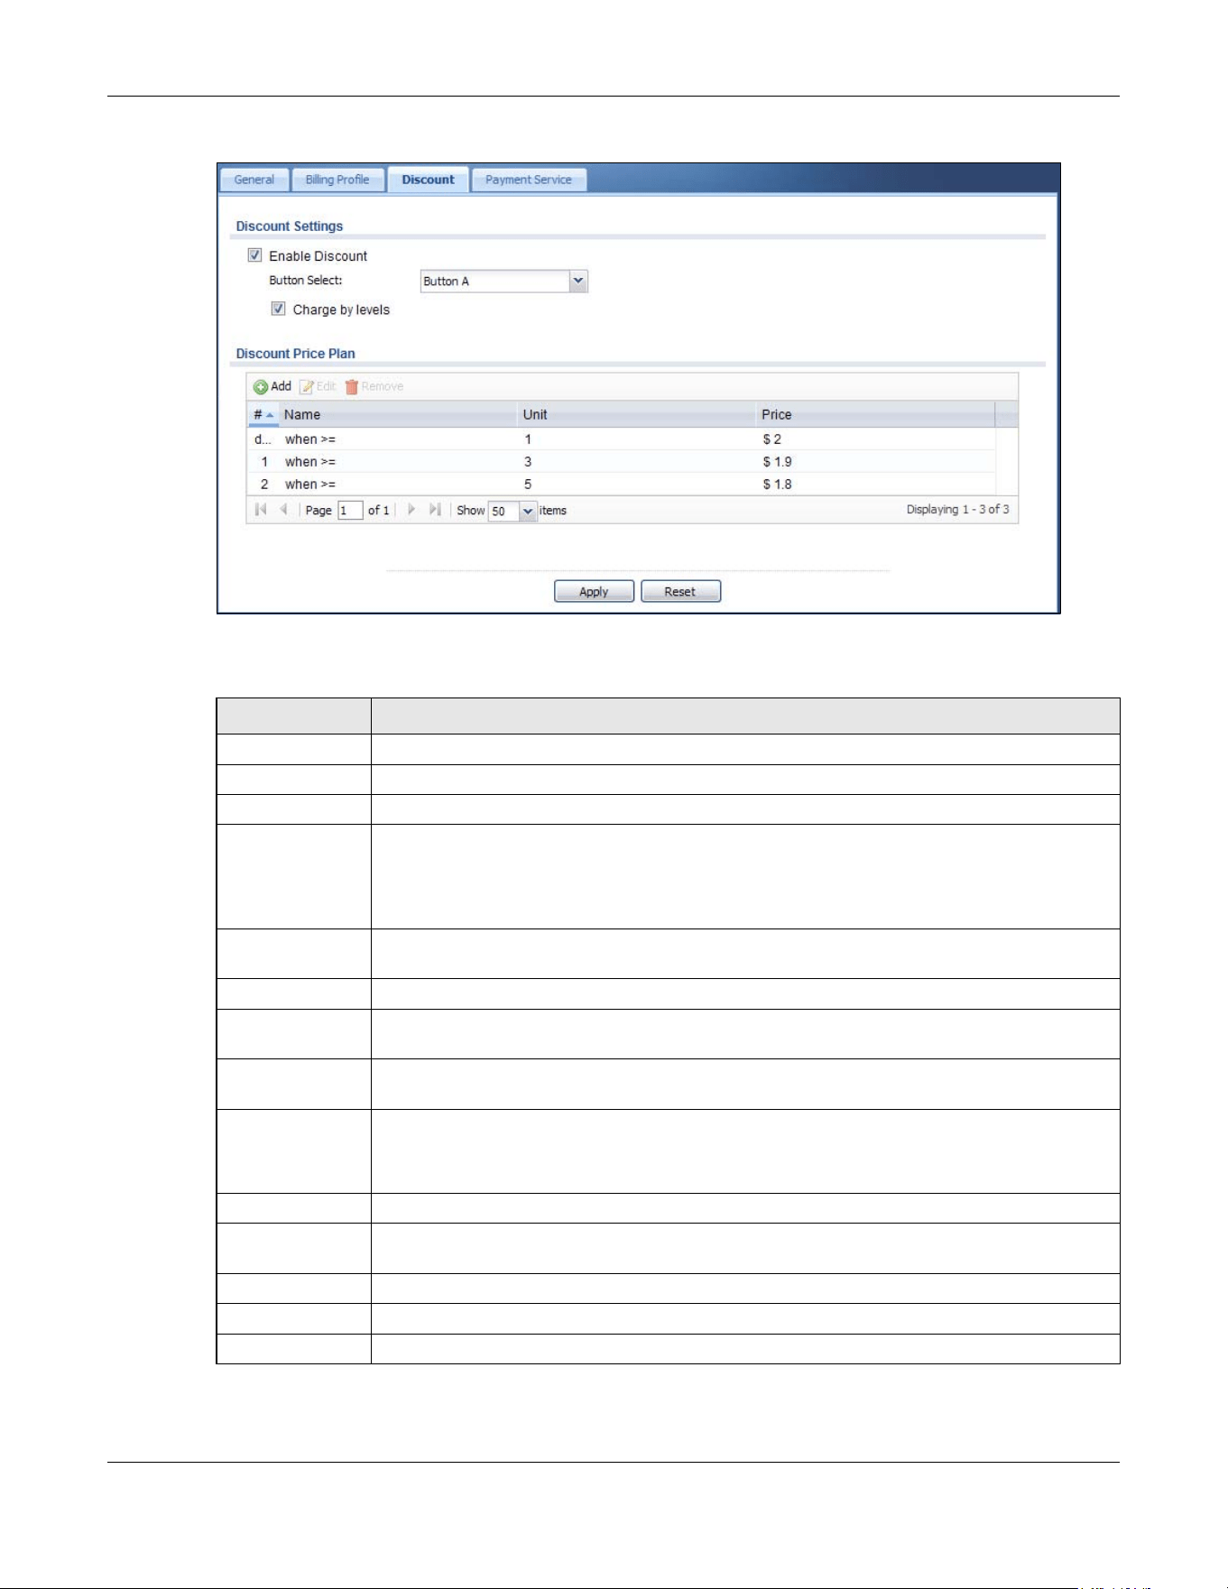The width and height of the screenshot is (1228, 1589).
Task: Click the Edit pencil icon
Action: click(x=307, y=387)
